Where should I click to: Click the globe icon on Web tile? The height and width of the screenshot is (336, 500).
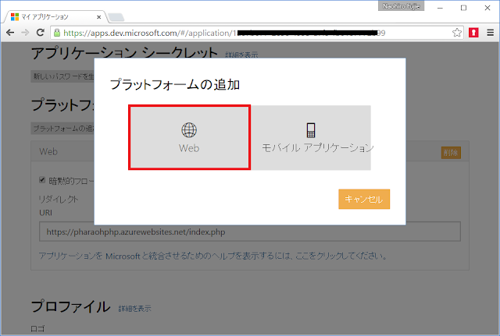click(189, 130)
